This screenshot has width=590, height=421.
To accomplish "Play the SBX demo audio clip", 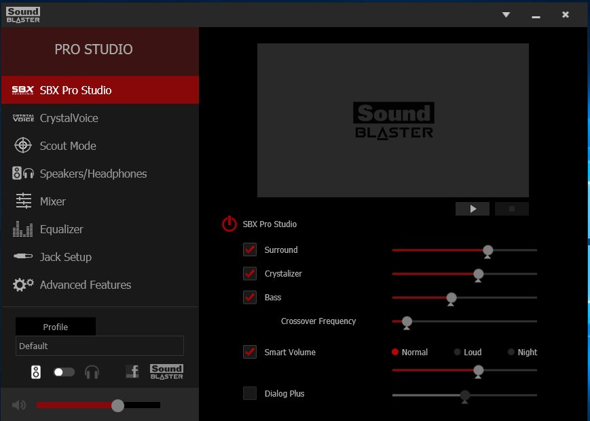I will coord(473,209).
